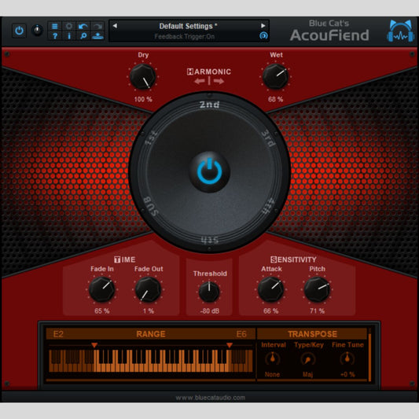Click the Interval transpose knob
The width and height of the screenshot is (419, 419).
[272, 359]
